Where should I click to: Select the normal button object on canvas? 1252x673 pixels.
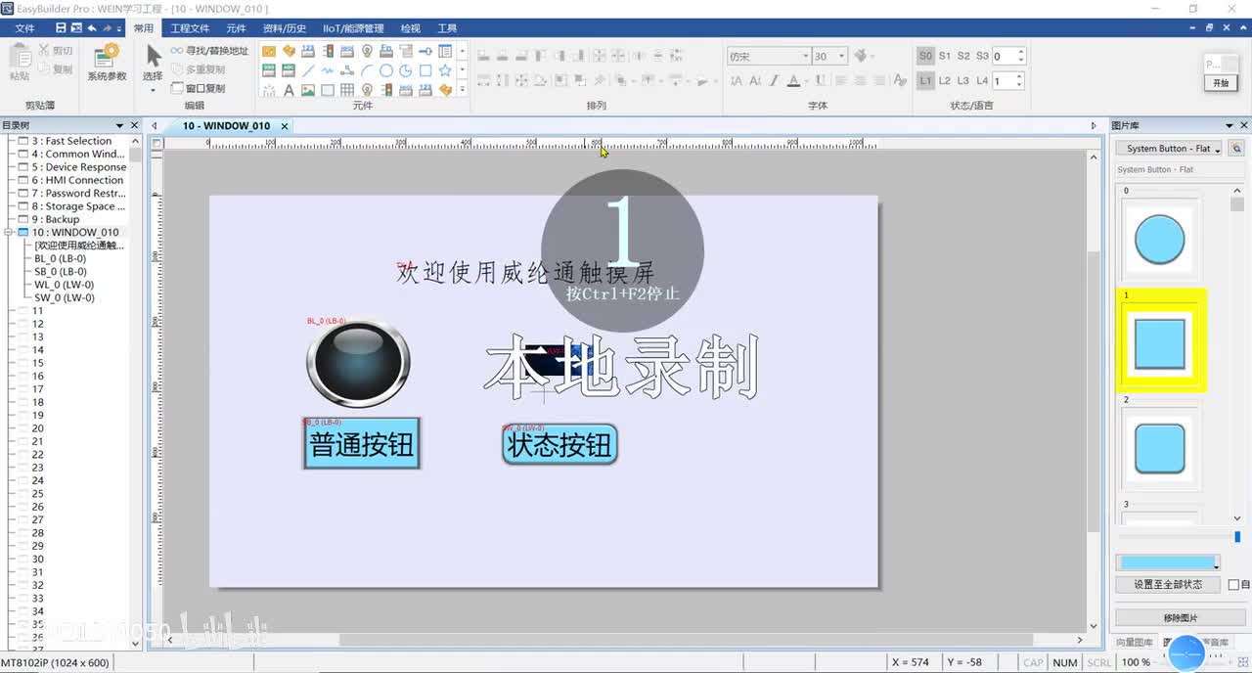[362, 444]
